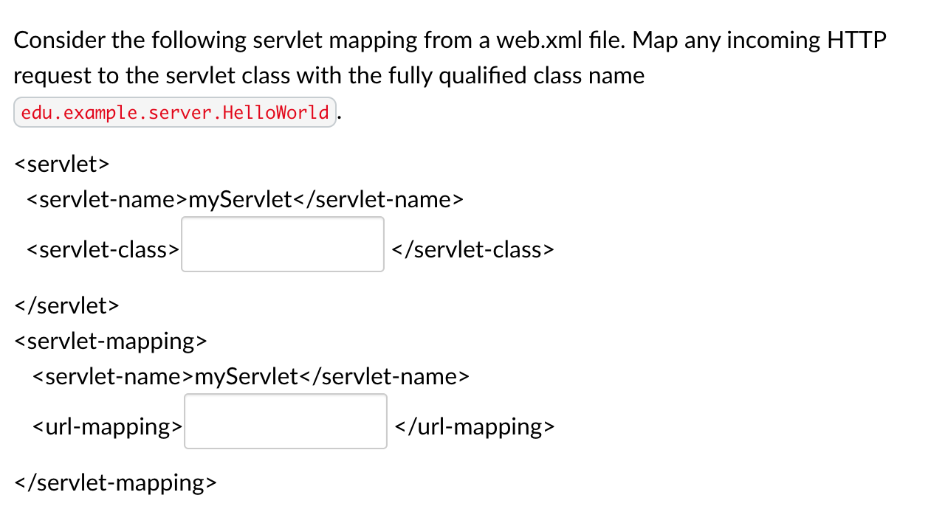Click the closing </servlet> tag line
The width and height of the screenshot is (945, 509).
pyautogui.click(x=66, y=305)
